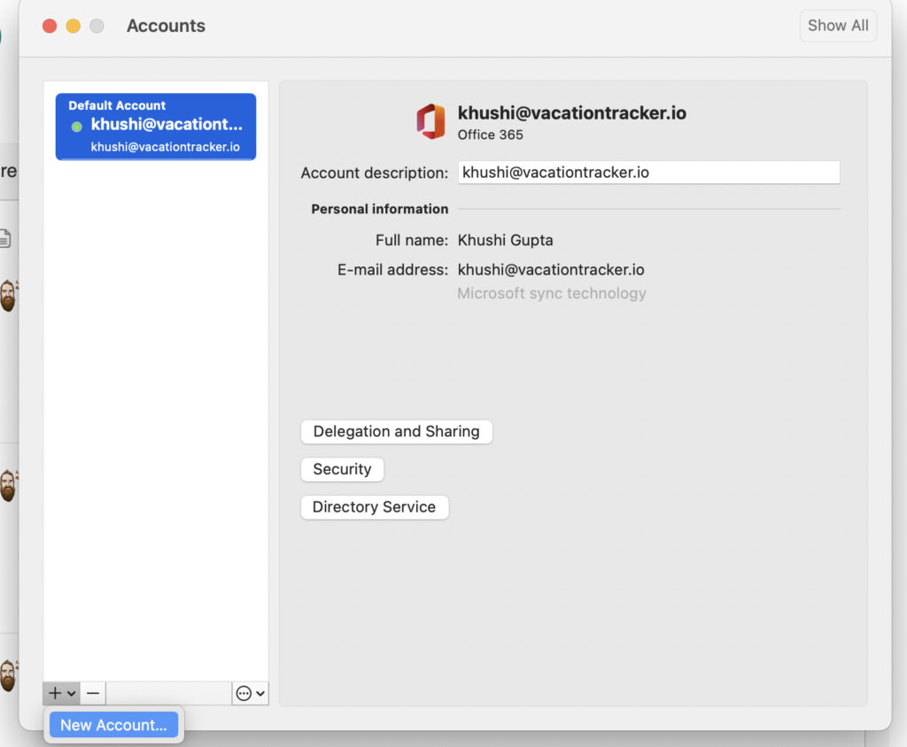907x747 pixels.
Task: Open the Security settings
Action: click(342, 469)
